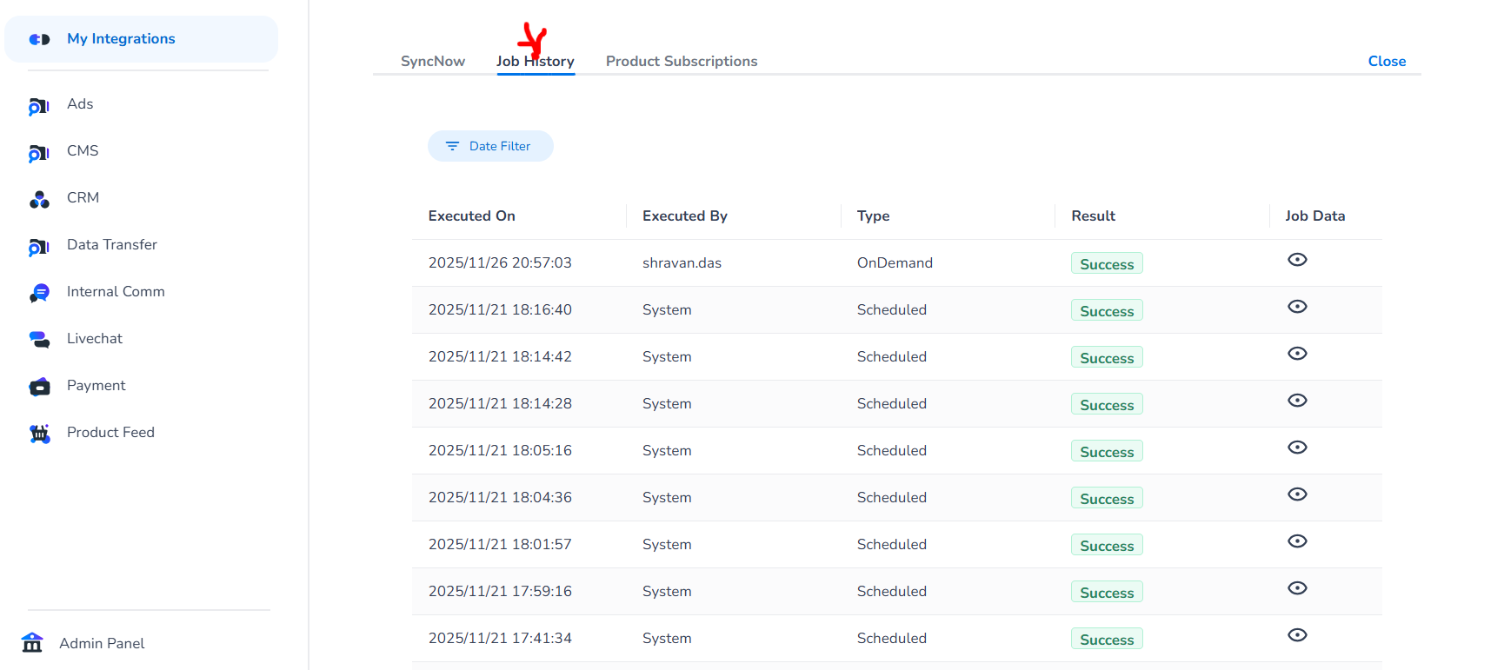Open the Data Transfer category
This screenshot has height=670, width=1504.
pos(112,245)
